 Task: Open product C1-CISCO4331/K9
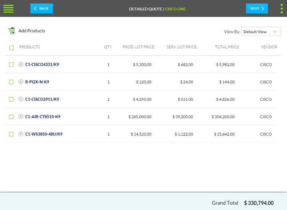coord(42,64)
